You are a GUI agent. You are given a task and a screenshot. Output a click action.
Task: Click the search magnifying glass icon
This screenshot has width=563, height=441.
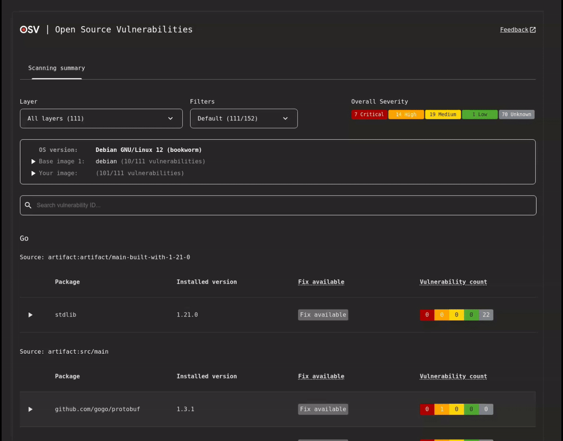pyautogui.click(x=28, y=205)
